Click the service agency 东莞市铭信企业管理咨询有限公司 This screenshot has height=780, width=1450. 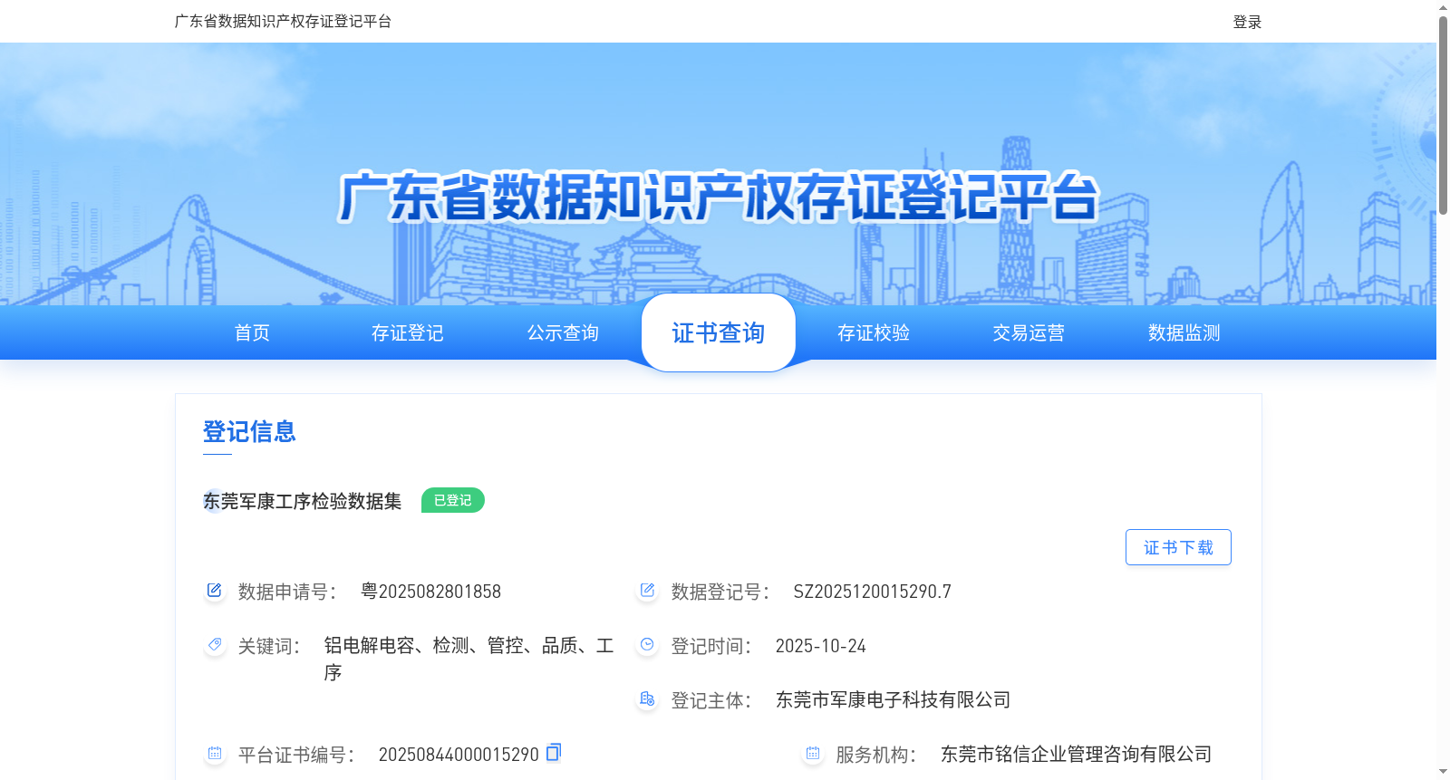[1076, 754]
